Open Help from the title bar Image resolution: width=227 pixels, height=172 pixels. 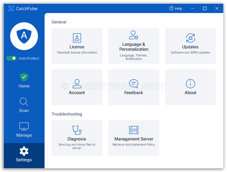tap(175, 9)
